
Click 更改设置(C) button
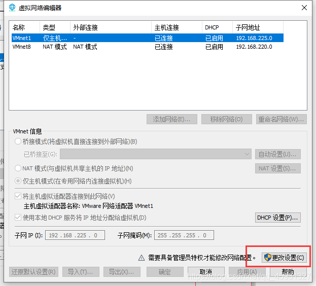tap(284, 258)
